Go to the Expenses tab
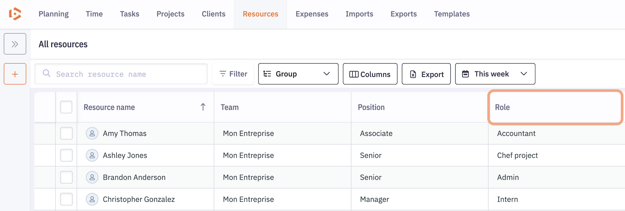This screenshot has width=625, height=211. click(312, 14)
